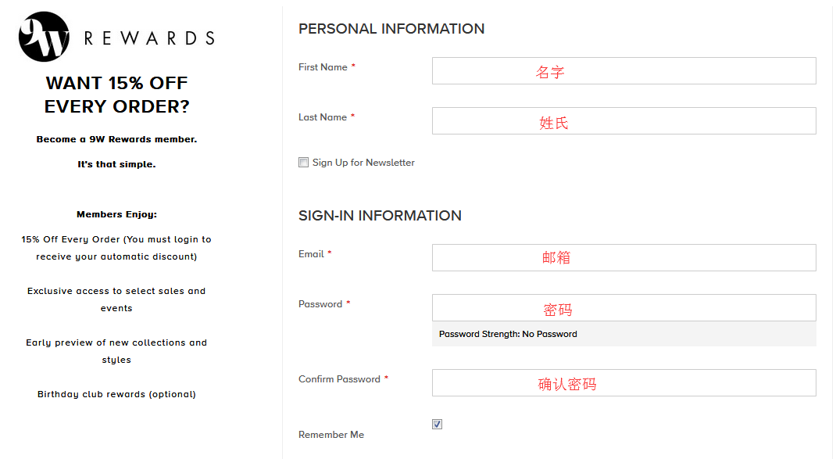Click the Last Name field label
Image resolution: width=836 pixels, height=459 pixels.
coord(323,117)
